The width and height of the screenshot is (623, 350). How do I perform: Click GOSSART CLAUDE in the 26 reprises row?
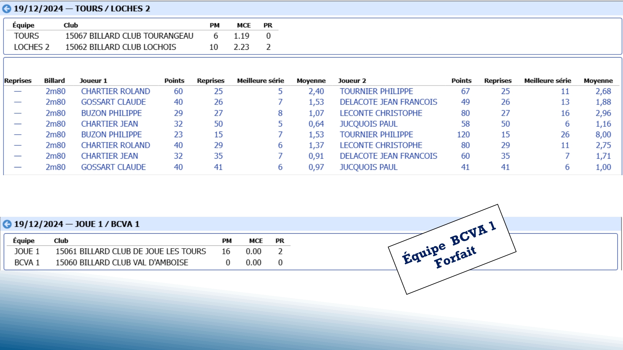[x=113, y=102]
